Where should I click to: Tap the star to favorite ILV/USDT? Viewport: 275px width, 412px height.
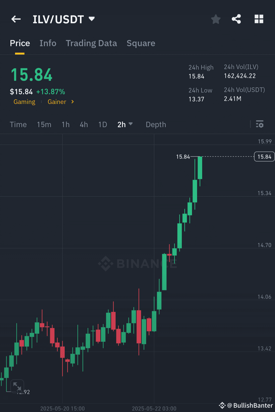click(216, 19)
